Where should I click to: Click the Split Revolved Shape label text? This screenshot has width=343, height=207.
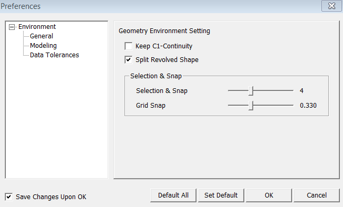tap(167, 60)
